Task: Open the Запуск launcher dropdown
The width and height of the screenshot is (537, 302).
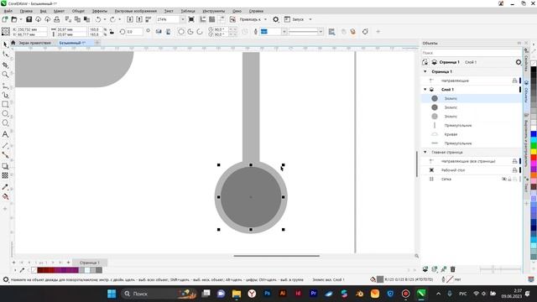Action: pos(310,19)
